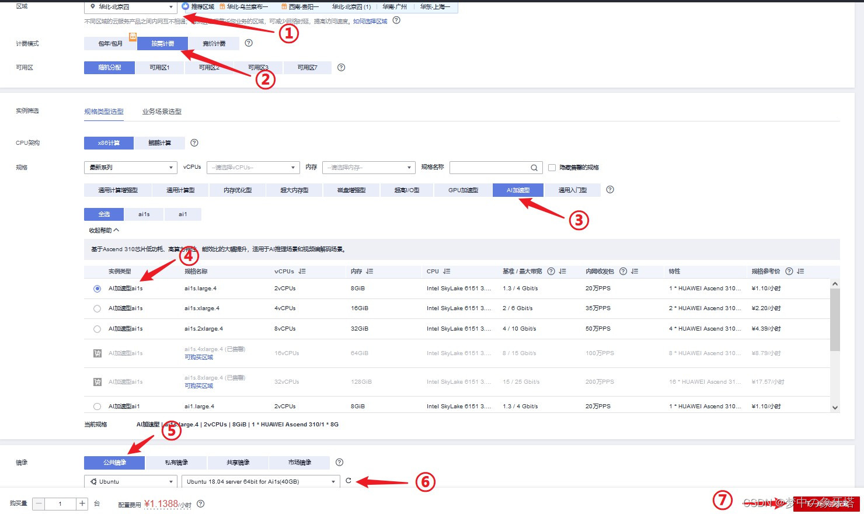The width and height of the screenshot is (864, 514).
Task: Select radio for ai1.large.4 row
Action: click(97, 407)
